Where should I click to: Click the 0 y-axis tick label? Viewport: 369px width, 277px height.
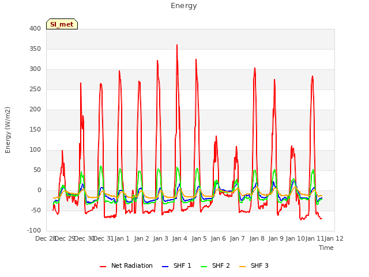point(39,190)
